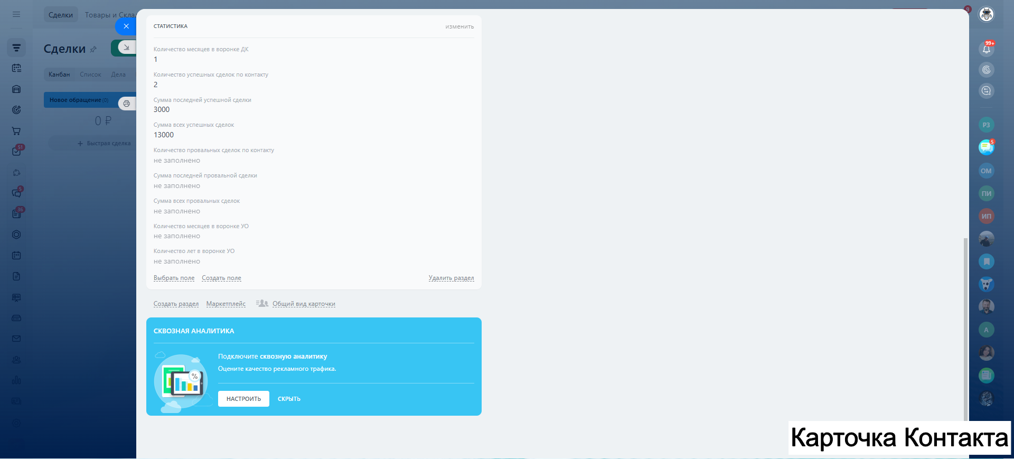The image size is (1014, 459).
Task: Click the print icon on card edge
Action: pyautogui.click(x=127, y=104)
